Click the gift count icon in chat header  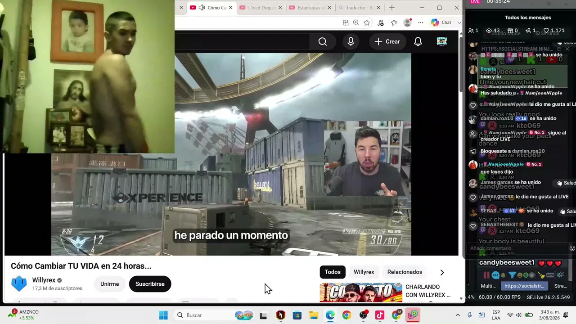coord(510,31)
